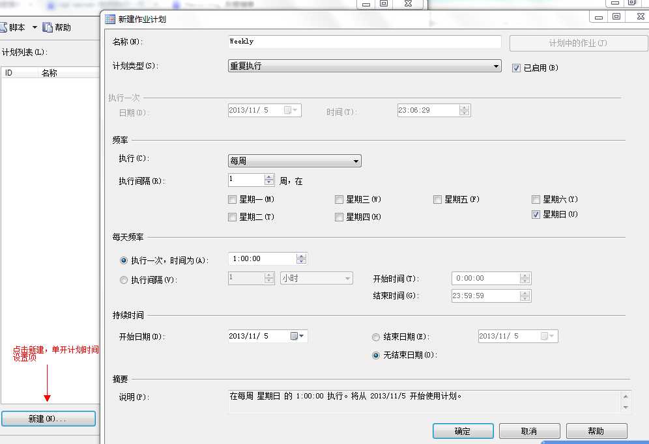Image resolution: width=649 pixels, height=444 pixels.
Task: Check the 星期一 checkbox
Action: tap(232, 200)
